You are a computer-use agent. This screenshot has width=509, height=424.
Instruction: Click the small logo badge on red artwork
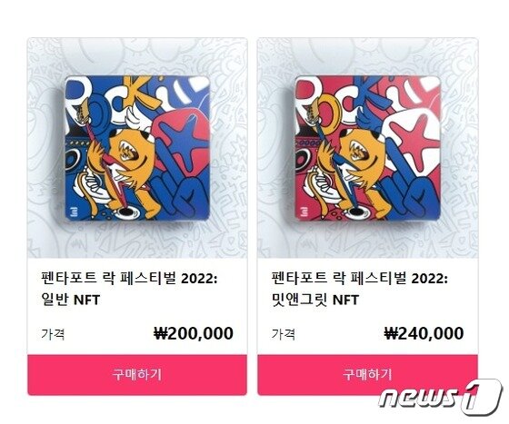click(303, 211)
